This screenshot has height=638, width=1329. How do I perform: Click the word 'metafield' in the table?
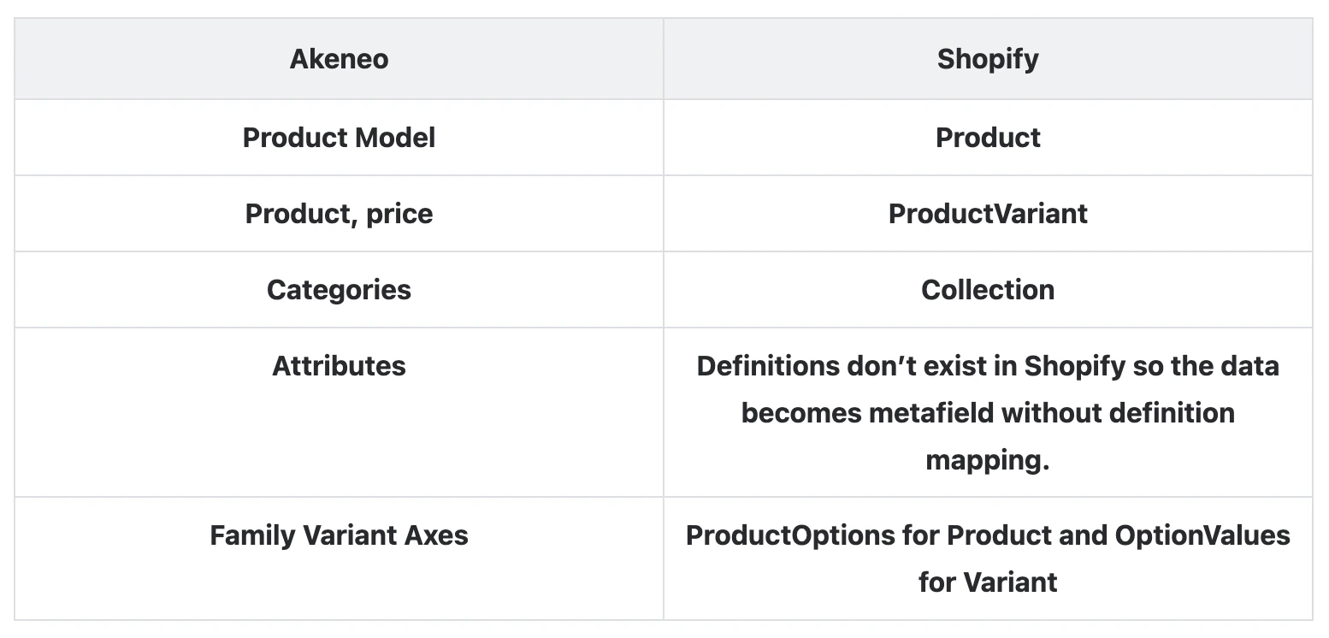(x=932, y=413)
